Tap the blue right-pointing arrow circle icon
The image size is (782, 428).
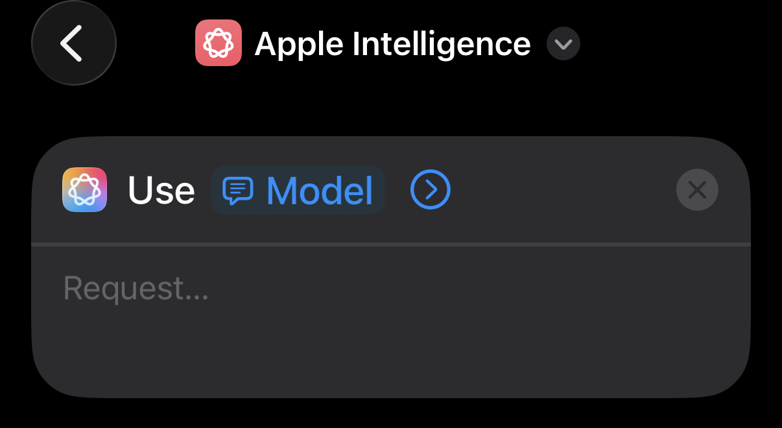[431, 190]
